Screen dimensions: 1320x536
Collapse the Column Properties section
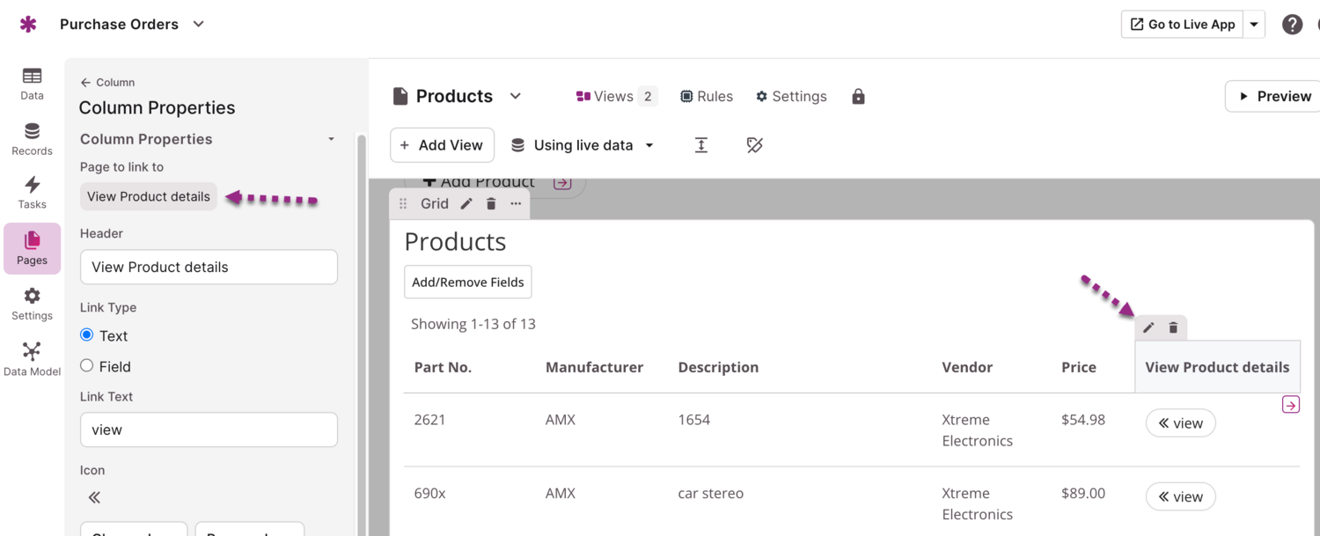(331, 139)
